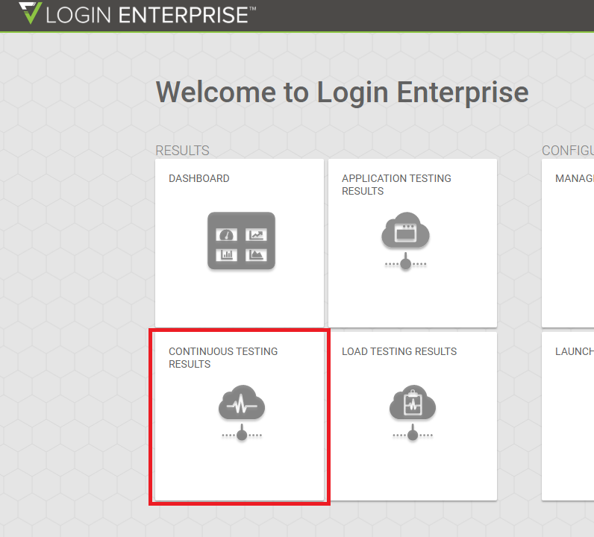Open CONTINUOUS TESTING RESULTS tile title
Screen dimensions: 594x537
[x=223, y=358]
